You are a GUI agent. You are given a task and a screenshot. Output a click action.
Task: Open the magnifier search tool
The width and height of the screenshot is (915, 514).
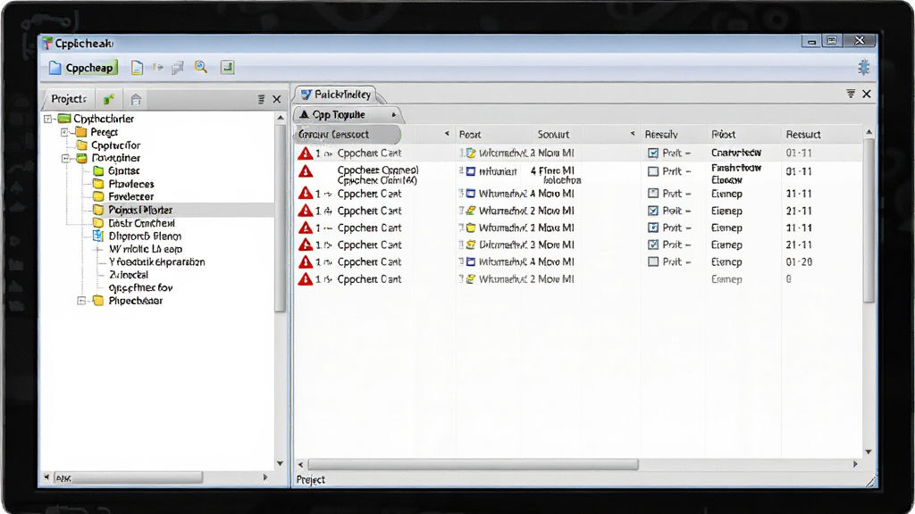[201, 67]
